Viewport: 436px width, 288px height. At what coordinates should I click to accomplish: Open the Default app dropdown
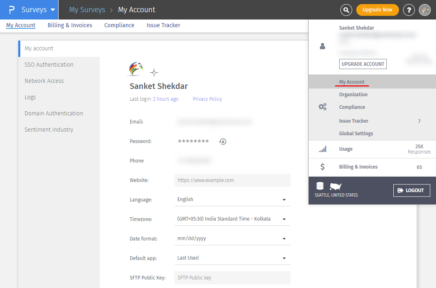(232, 258)
